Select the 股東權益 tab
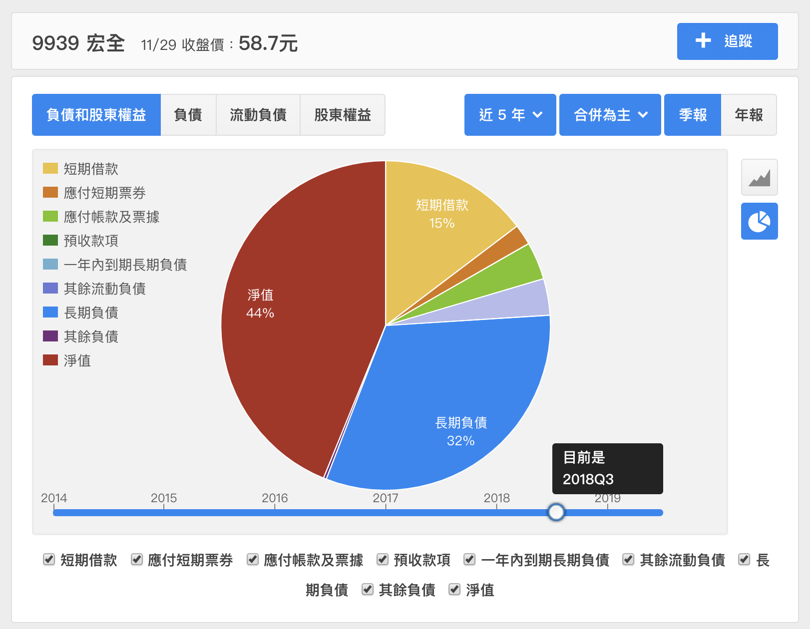The width and height of the screenshot is (810, 629). pos(343,115)
